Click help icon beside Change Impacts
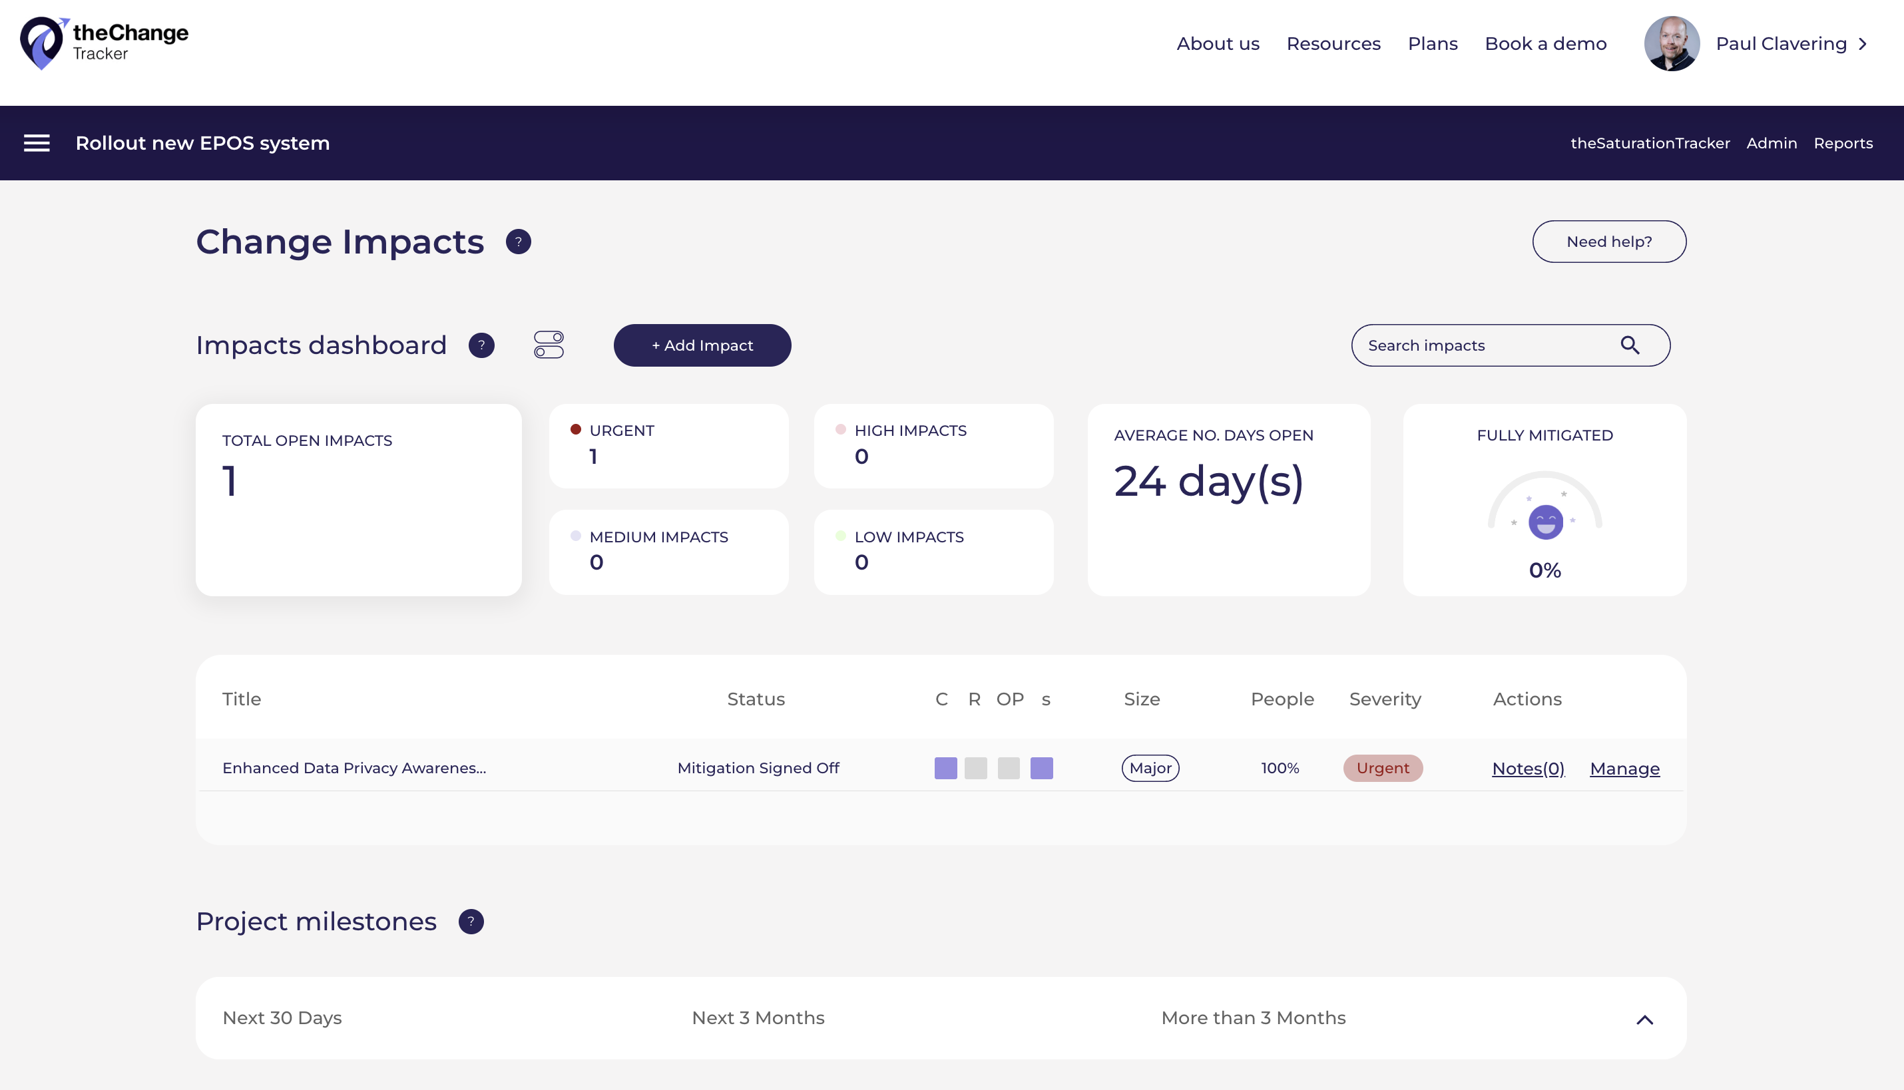Screen dimensions: 1904x1090 [x=518, y=242]
